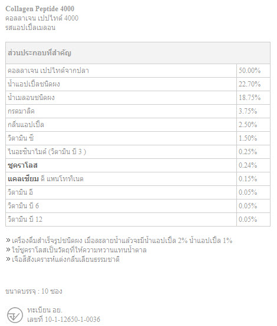Click the bold แคลเซียม text
Screen dimensions: 277x326
tap(23, 179)
